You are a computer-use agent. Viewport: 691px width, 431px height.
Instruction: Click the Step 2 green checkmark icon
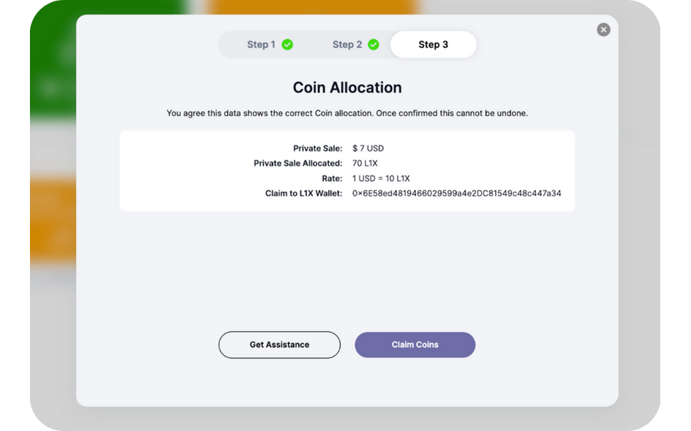point(374,45)
